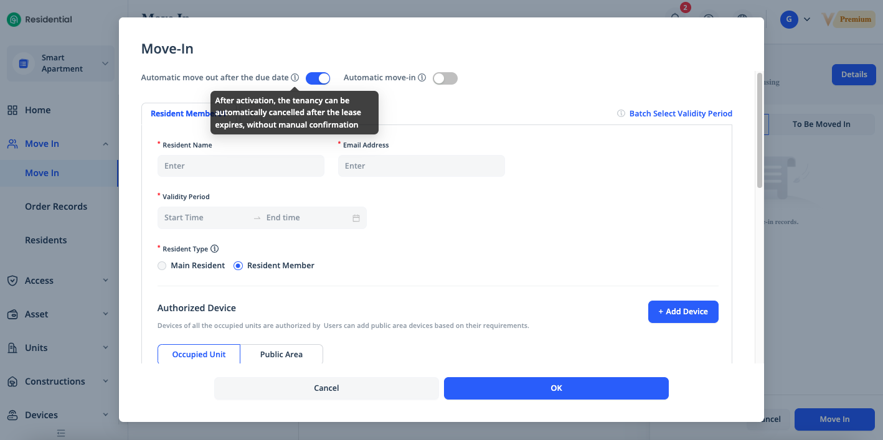The height and width of the screenshot is (440, 883).
Task: Disable automatic move out after due date
Action: click(x=318, y=78)
